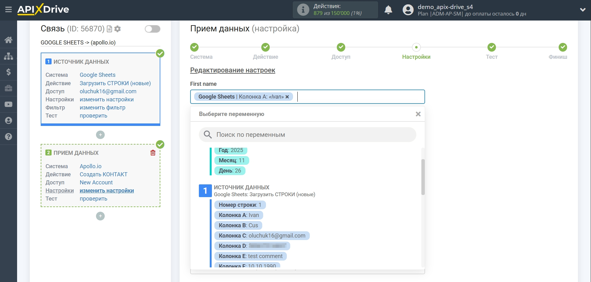The height and width of the screenshot is (282, 591).
Task: Expand the account dropdown chevron
Action: point(583,10)
